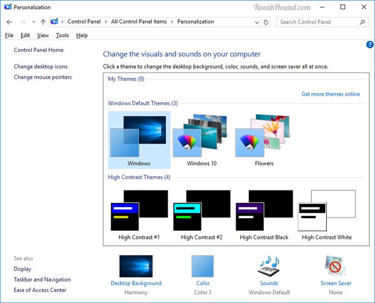The width and height of the screenshot is (375, 303).
Task: Open the Sounds settings link
Action: (269, 283)
